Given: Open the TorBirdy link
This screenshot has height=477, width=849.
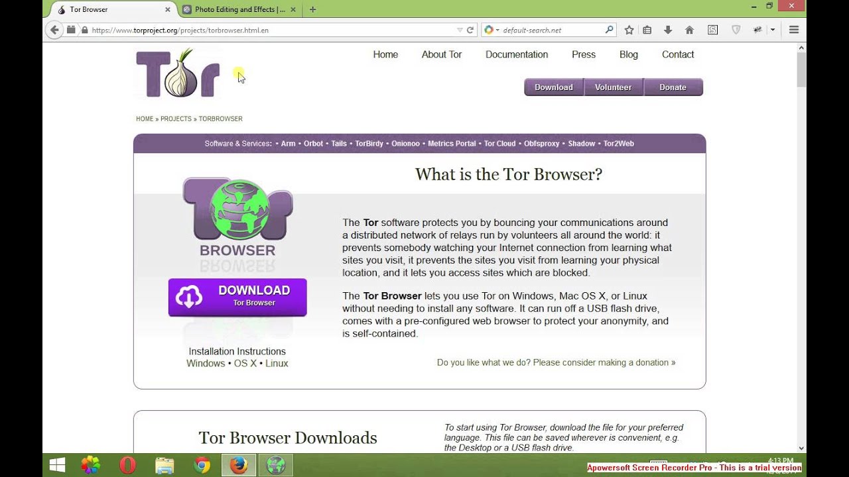Looking at the screenshot, I should [x=369, y=144].
